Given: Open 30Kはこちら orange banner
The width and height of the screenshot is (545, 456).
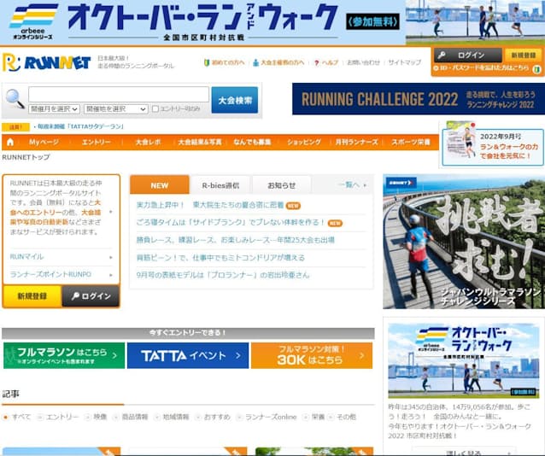Looking at the screenshot, I should (312, 355).
